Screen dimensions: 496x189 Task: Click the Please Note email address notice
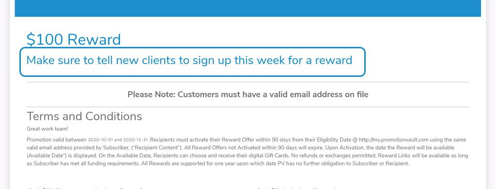[x=248, y=94]
